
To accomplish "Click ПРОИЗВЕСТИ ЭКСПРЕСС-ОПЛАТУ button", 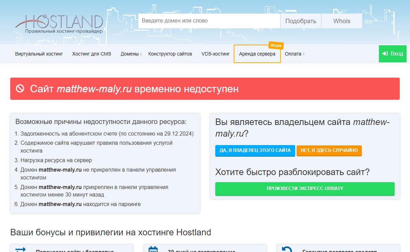I will pos(305,189).
